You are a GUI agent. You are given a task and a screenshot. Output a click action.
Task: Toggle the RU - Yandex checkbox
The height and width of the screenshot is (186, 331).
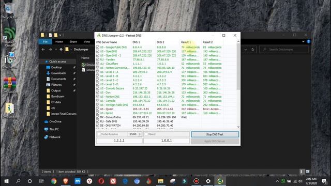point(98,59)
